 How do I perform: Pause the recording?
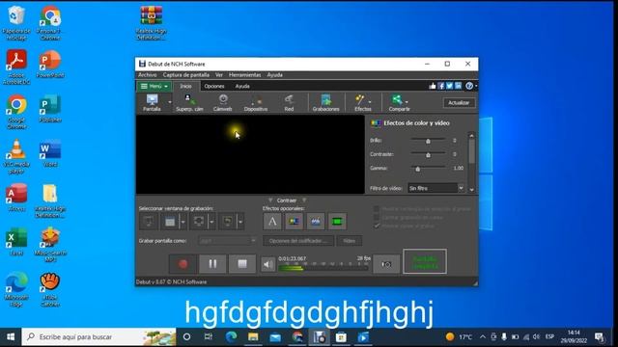[212, 264]
